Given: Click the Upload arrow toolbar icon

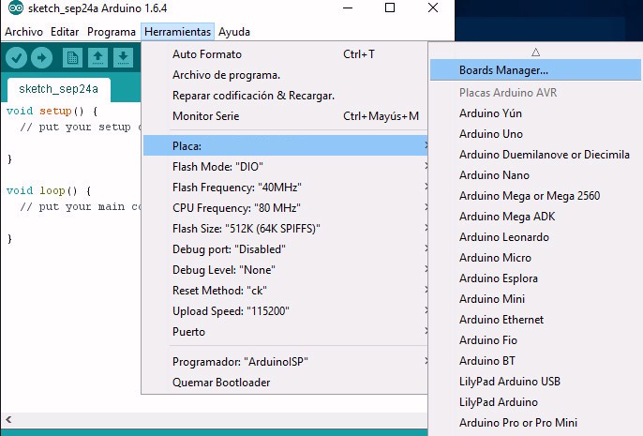Looking at the screenshot, I should coord(41,58).
